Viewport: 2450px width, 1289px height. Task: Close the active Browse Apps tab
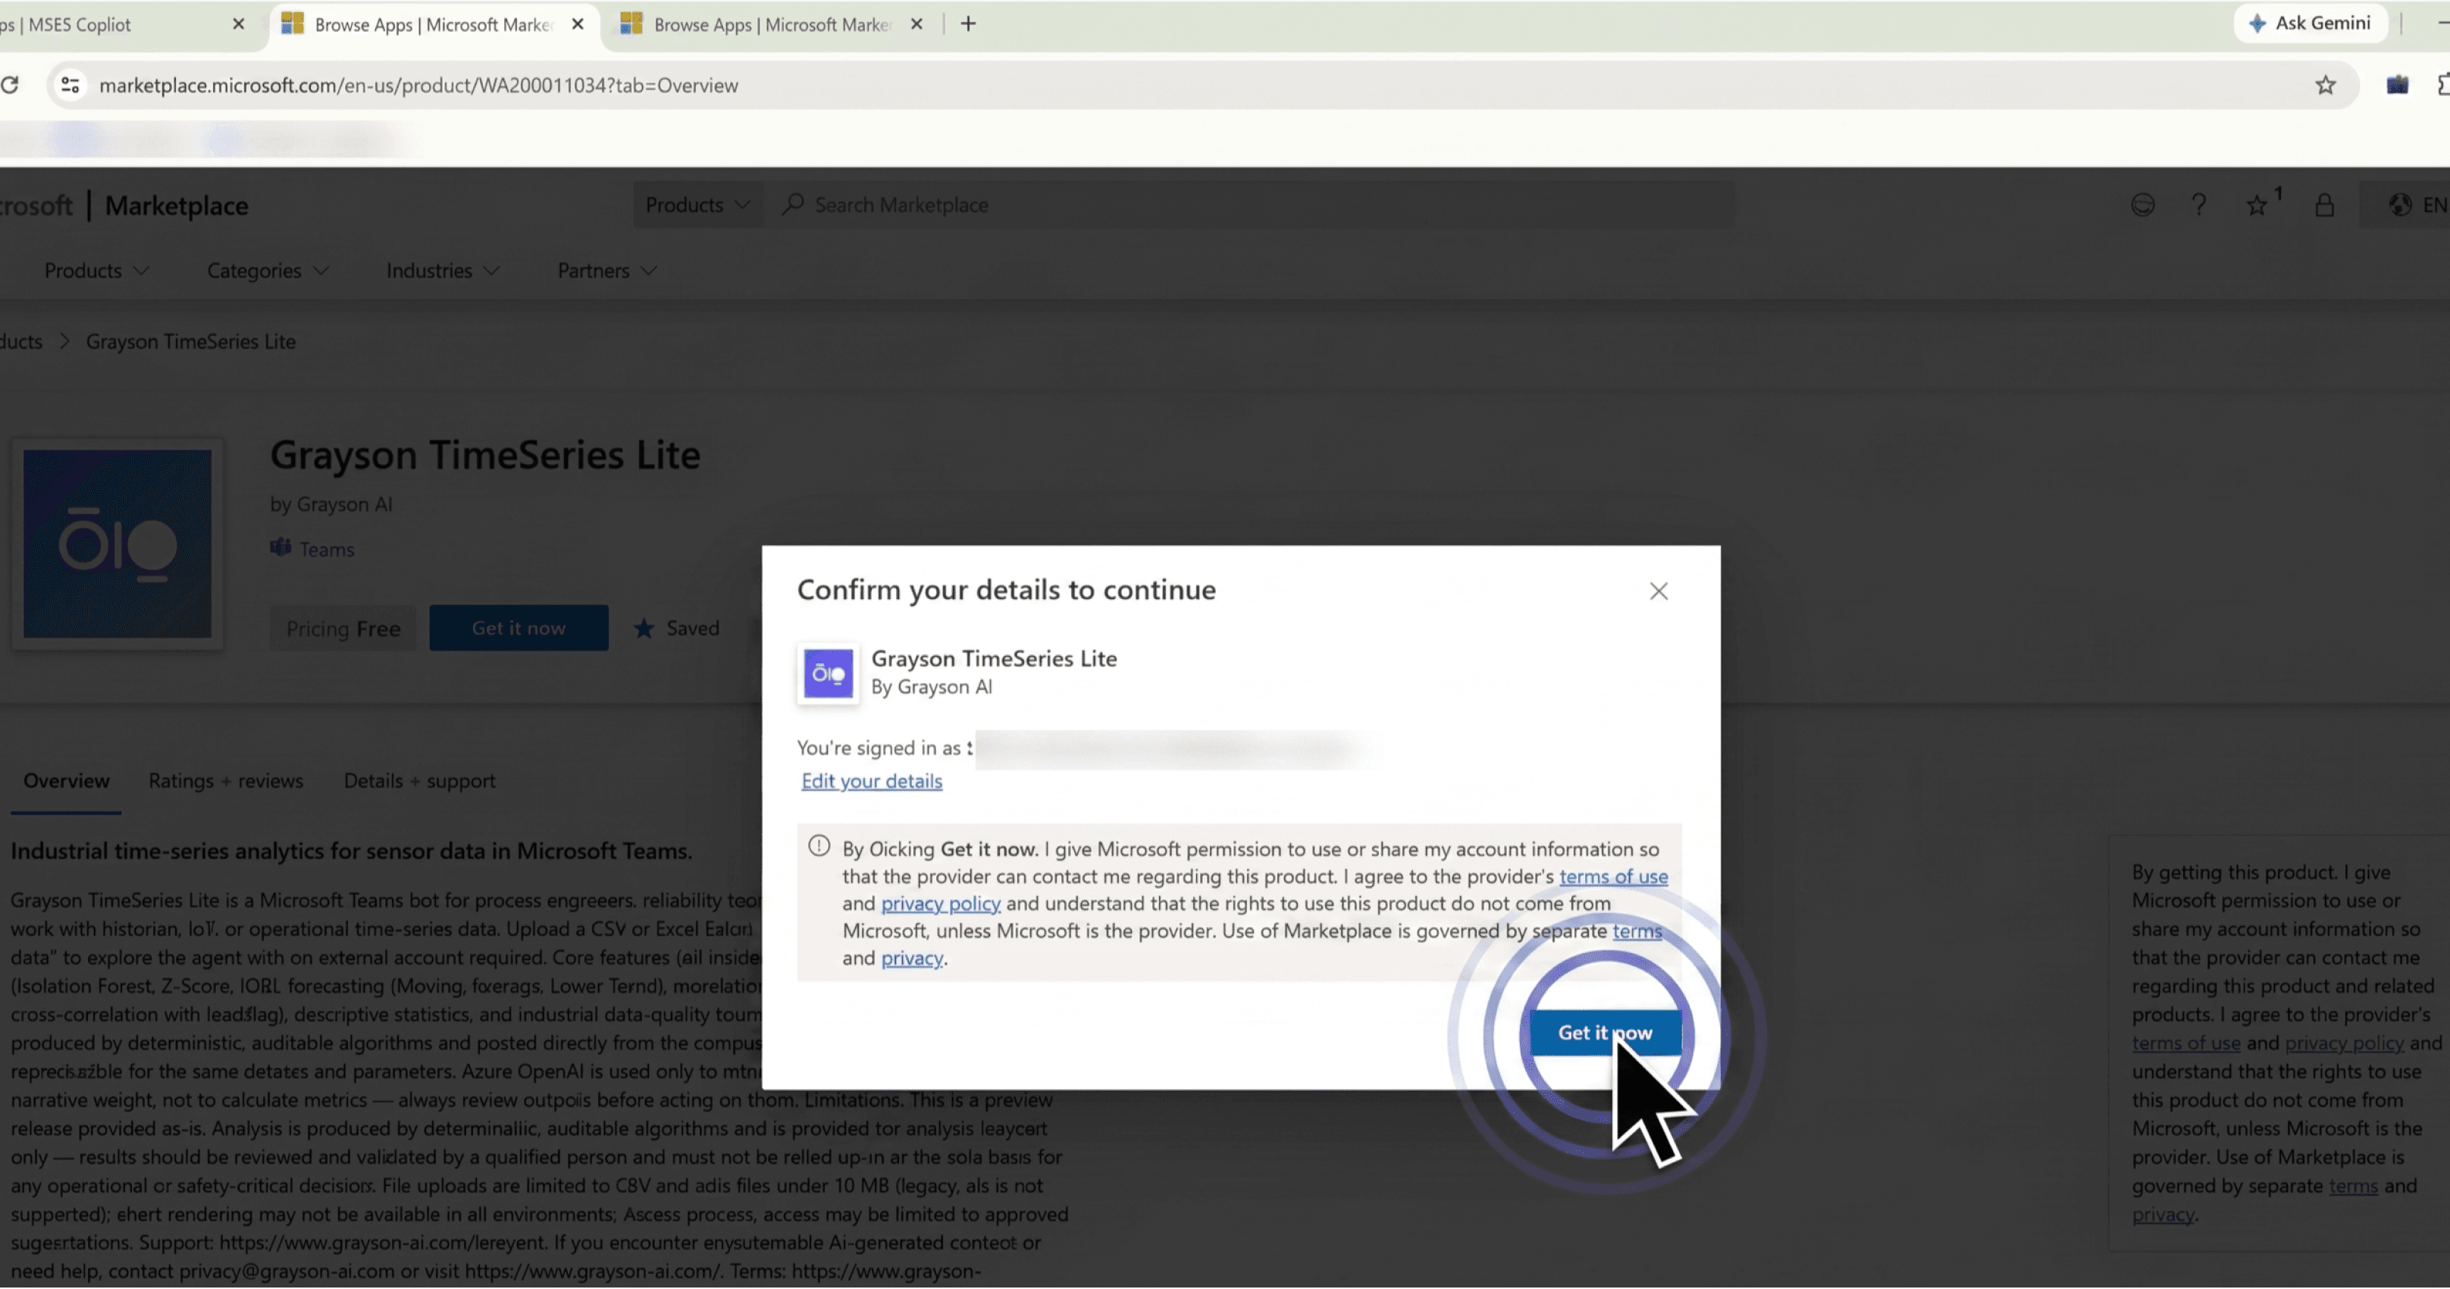pos(578,24)
